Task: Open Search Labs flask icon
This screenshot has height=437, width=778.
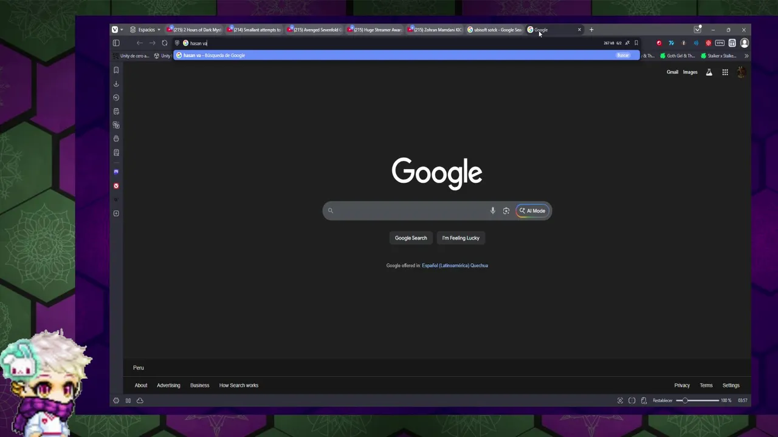Action: click(709, 72)
